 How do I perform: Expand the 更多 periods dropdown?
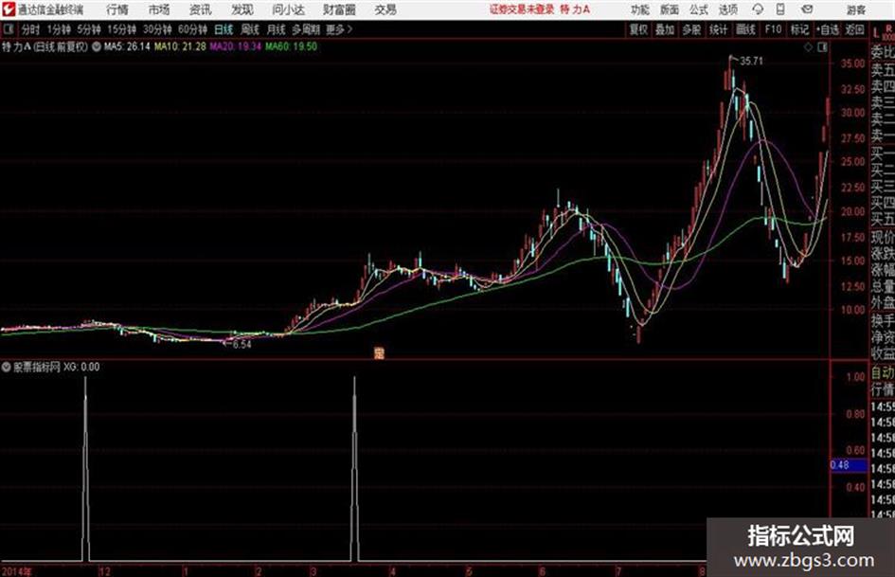pyautogui.click(x=339, y=29)
